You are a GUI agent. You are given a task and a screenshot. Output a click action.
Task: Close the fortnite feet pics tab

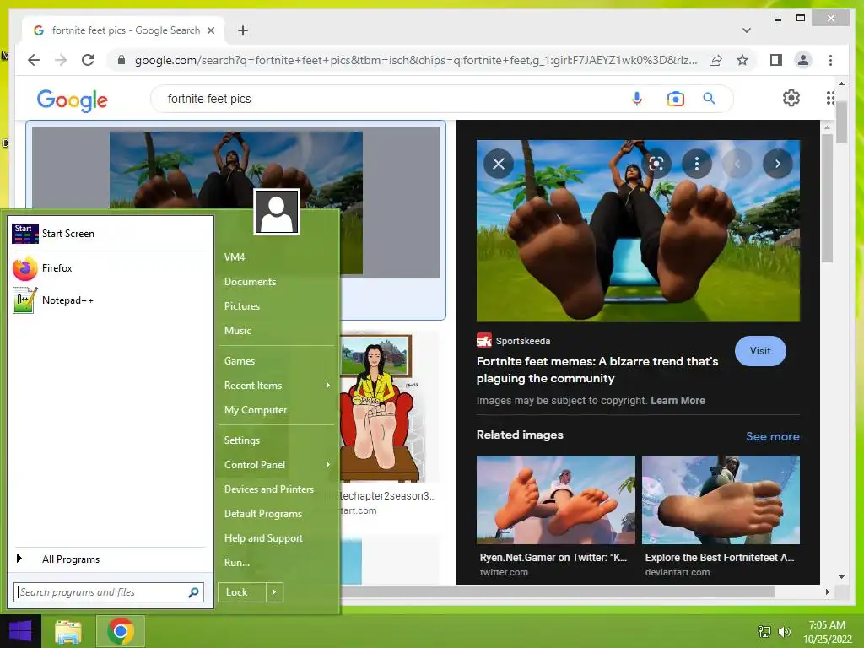pos(210,30)
